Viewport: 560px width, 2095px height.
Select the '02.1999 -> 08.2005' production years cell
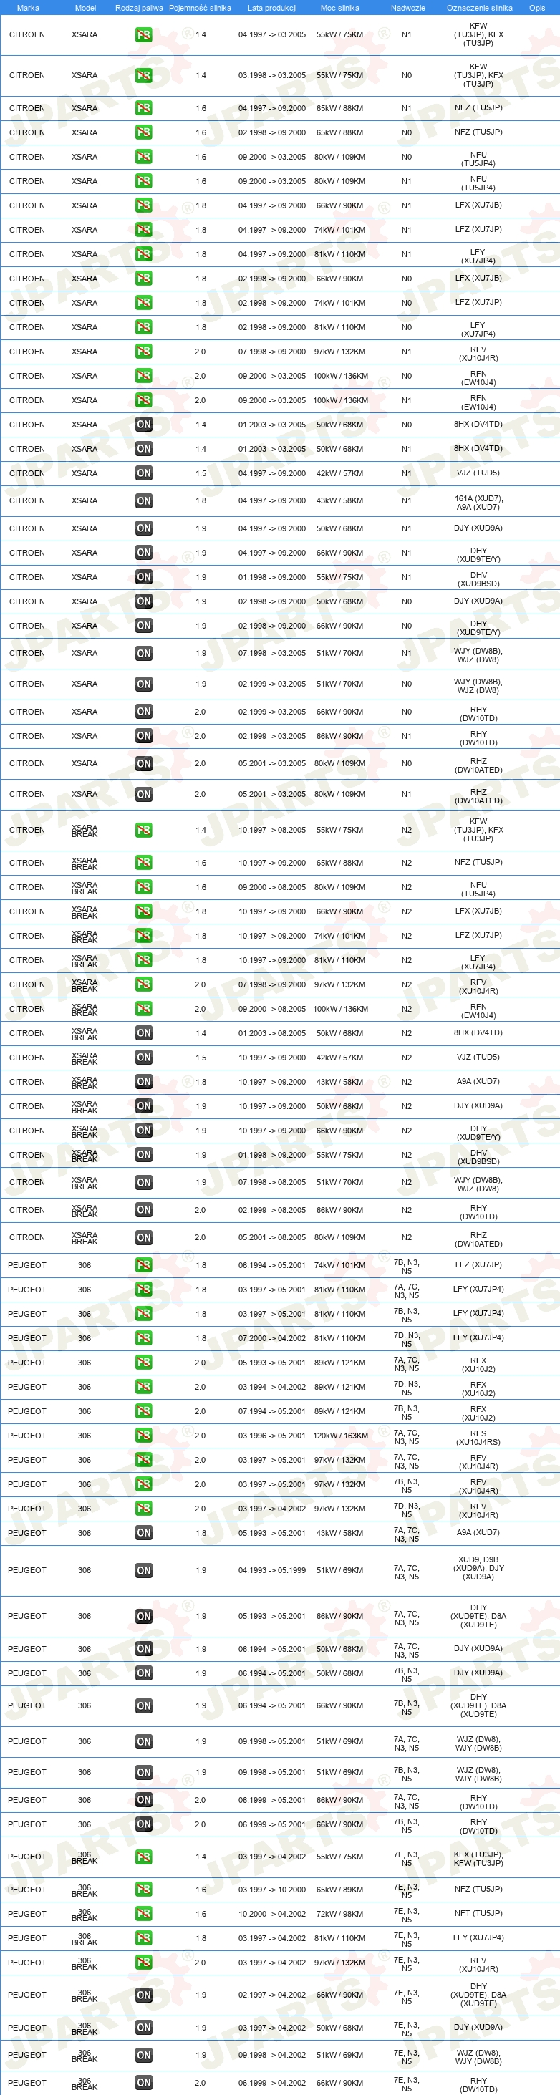click(x=272, y=1210)
